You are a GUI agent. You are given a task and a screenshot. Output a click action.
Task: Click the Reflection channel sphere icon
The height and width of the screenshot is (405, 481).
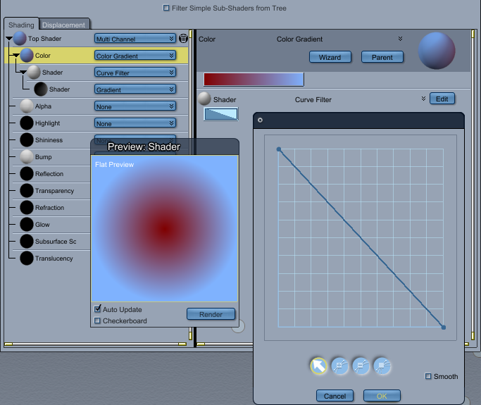[x=27, y=174]
